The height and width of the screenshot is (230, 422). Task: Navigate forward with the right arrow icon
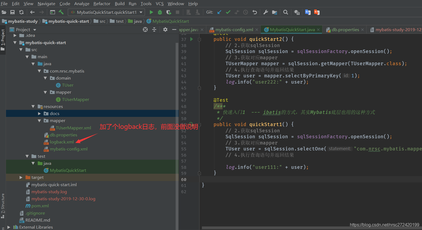[41, 12]
